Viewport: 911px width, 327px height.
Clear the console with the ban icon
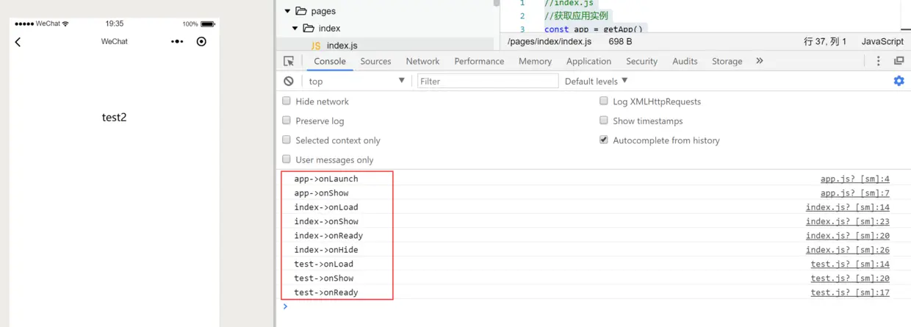pyautogui.click(x=289, y=81)
